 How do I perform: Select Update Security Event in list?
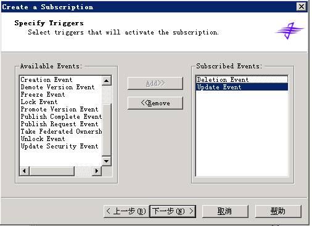coord(61,146)
